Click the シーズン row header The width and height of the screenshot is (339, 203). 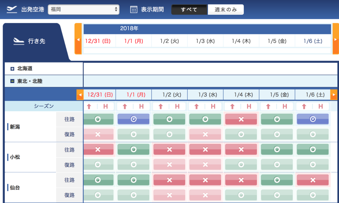(44, 106)
